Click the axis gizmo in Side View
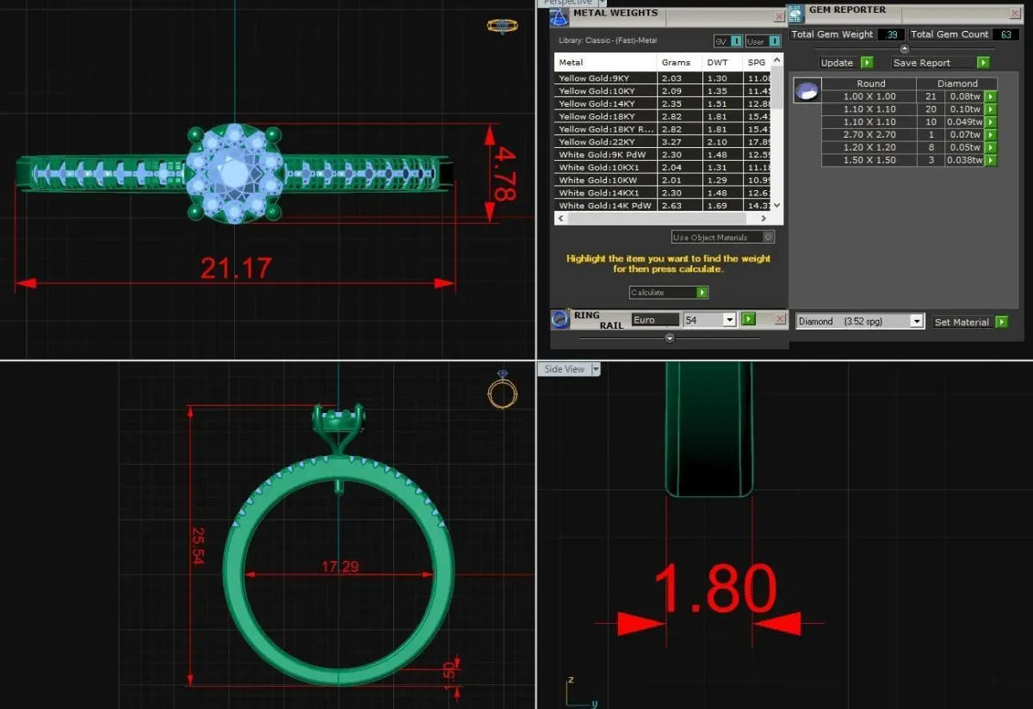 tap(581, 693)
